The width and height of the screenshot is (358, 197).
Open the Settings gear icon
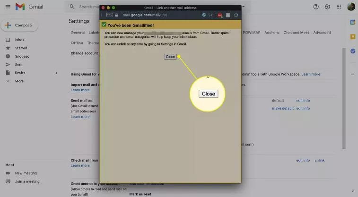pyautogui.click(x=327, y=7)
